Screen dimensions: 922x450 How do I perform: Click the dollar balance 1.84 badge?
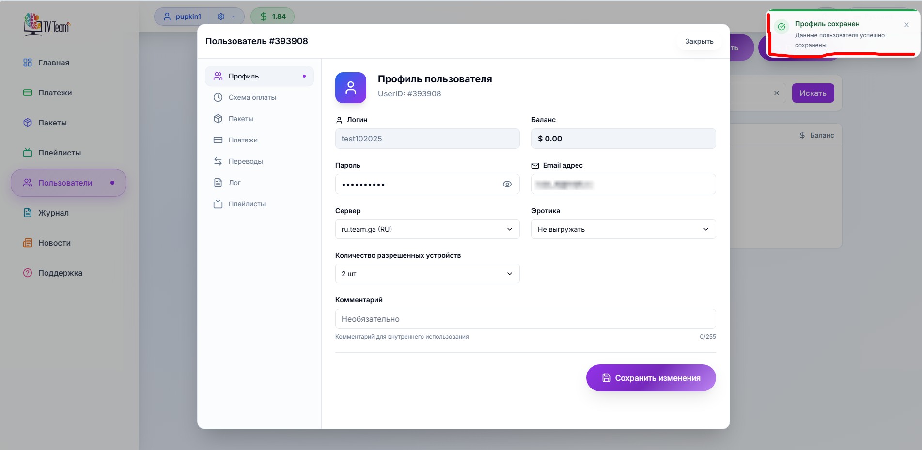click(272, 16)
